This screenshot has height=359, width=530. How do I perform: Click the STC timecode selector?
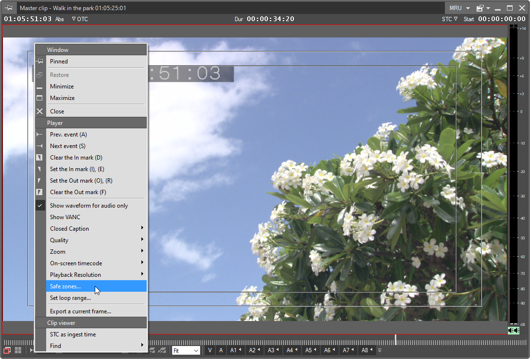click(449, 19)
